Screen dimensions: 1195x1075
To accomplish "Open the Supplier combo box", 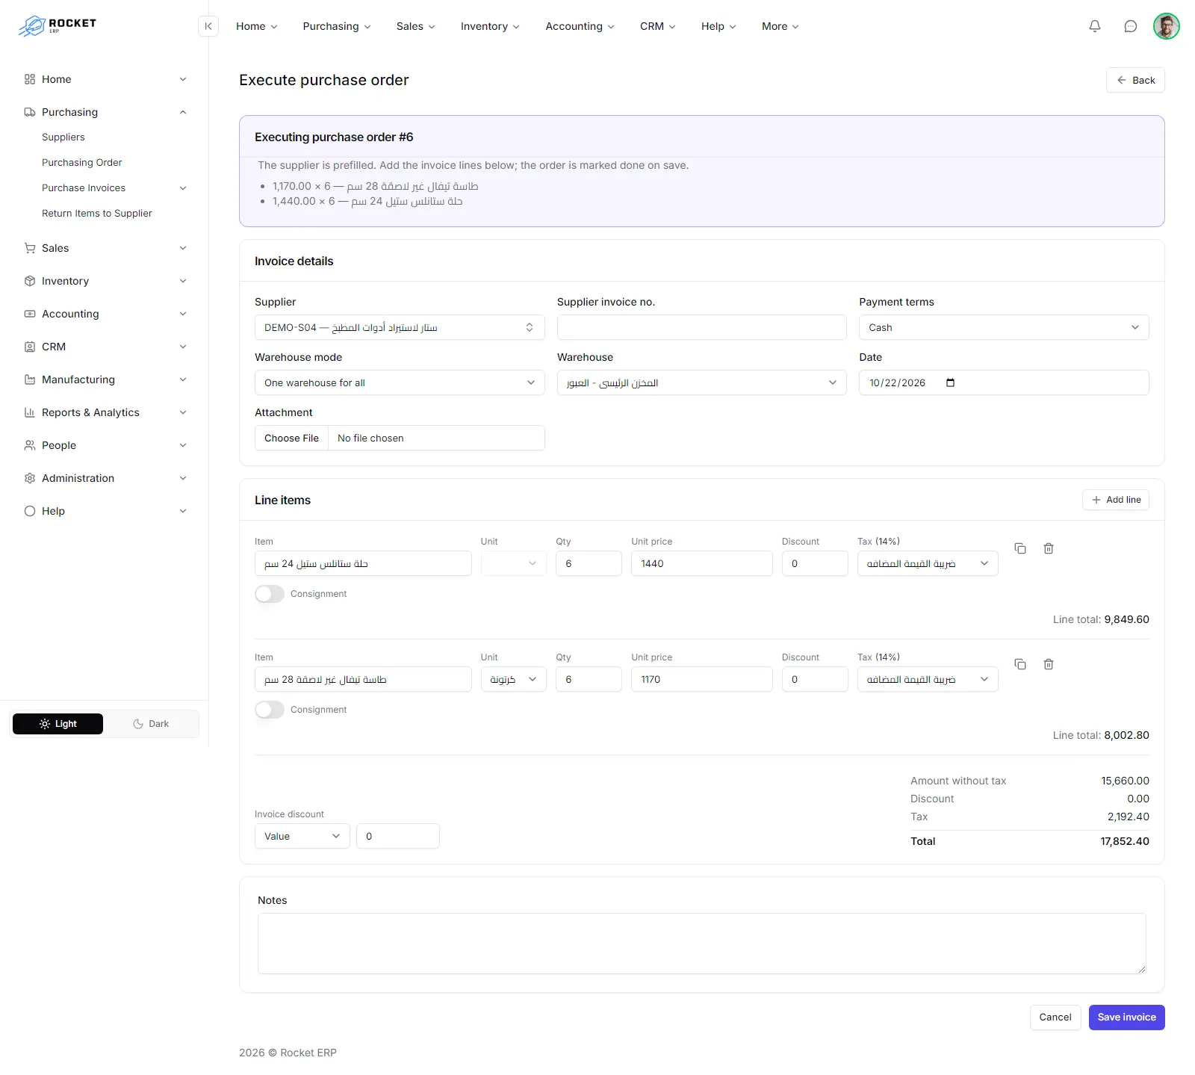I will tap(400, 327).
